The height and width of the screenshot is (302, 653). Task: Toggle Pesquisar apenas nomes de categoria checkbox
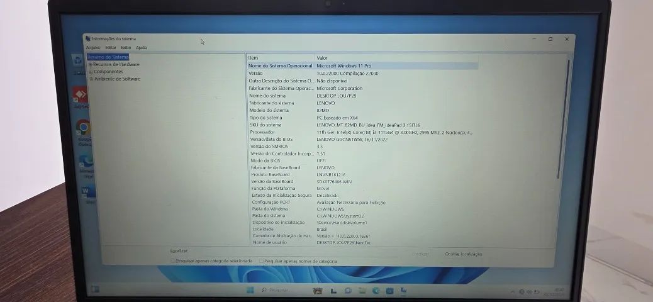coord(262,261)
